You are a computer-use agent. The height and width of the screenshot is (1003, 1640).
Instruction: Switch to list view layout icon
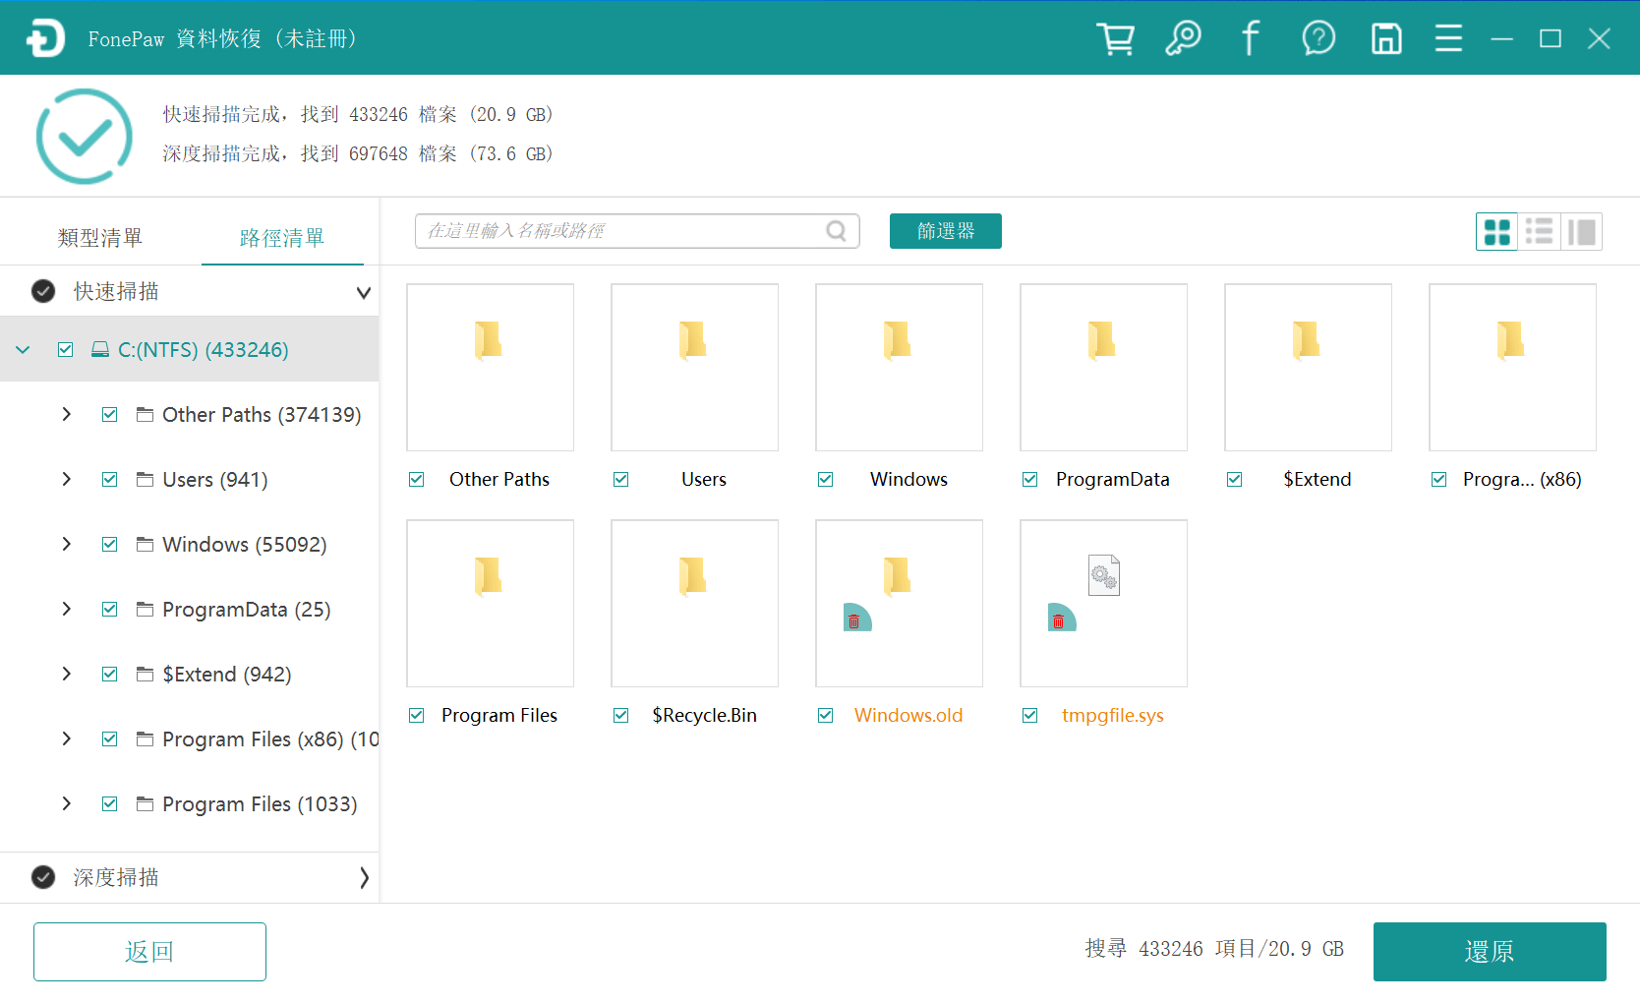pos(1539,231)
